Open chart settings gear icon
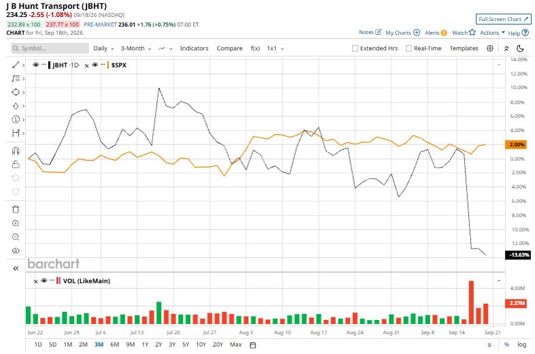The width and height of the screenshot is (535, 354). pos(490,48)
